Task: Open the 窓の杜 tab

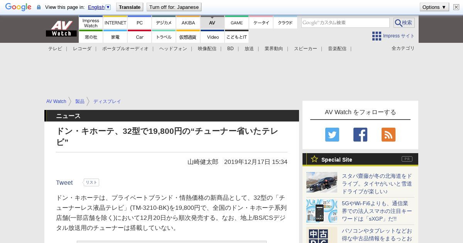Action: [x=91, y=37]
